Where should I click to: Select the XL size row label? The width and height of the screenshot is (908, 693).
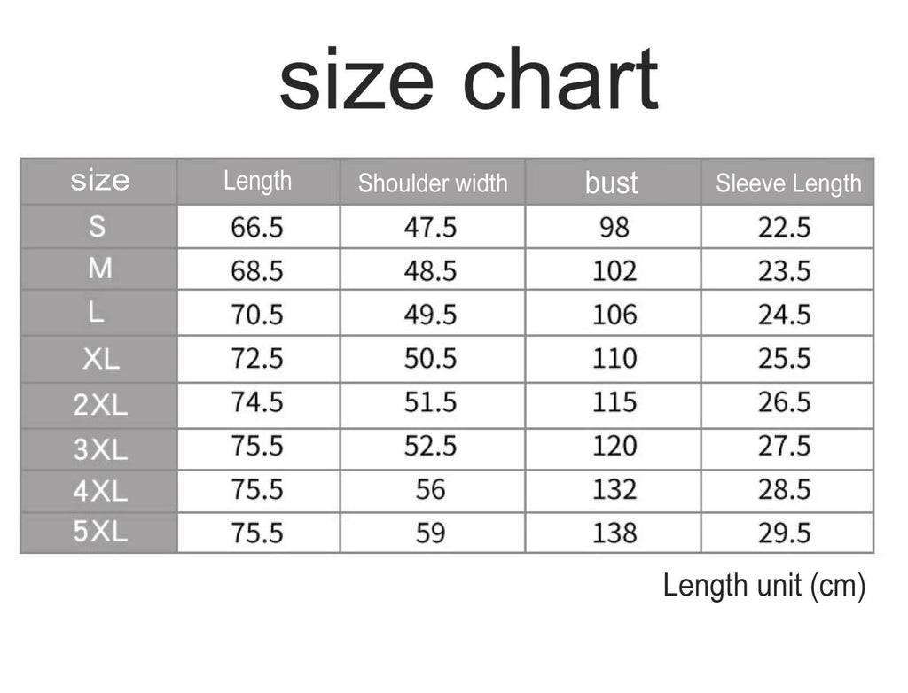pyautogui.click(x=99, y=359)
